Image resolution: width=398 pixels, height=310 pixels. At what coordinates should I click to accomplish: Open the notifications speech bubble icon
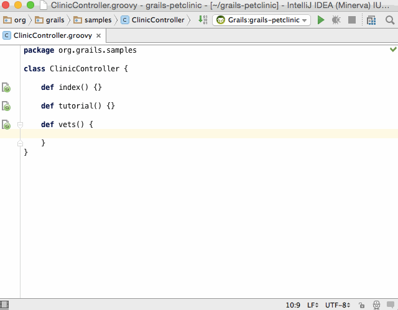point(391,304)
